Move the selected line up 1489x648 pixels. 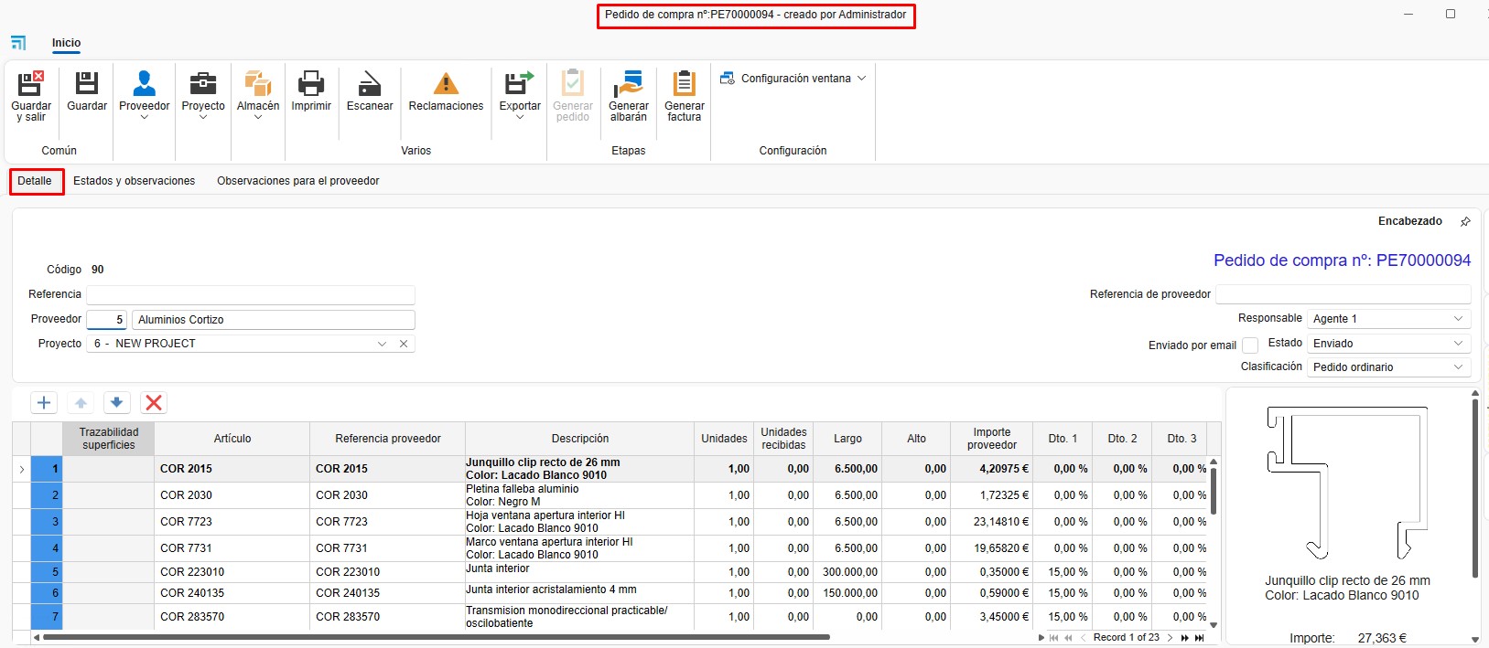[x=81, y=403]
